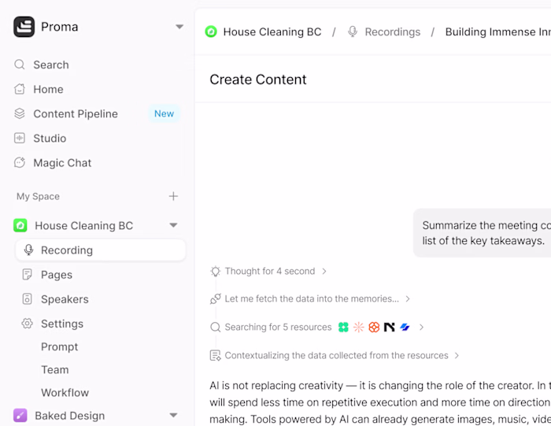551x426 pixels.
Task: Open the Prompt settings item
Action: (x=59, y=347)
